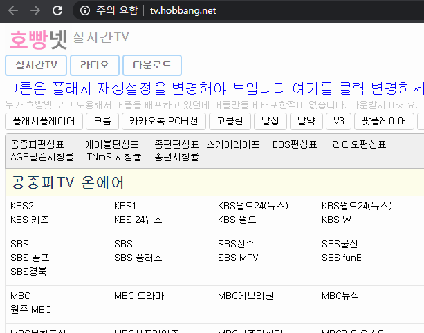Click the blue 크롬은 플래시 재생설정 notice link
Viewport: 424px width, 333px height.
click(214, 88)
